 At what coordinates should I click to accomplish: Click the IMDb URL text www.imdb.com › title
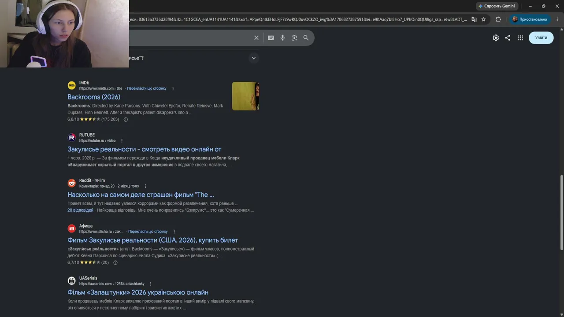point(101,88)
